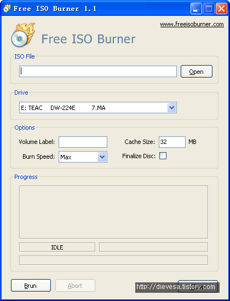Click the Open button to browse ISO
Viewport: 230px width, 301px height.
pyautogui.click(x=197, y=71)
